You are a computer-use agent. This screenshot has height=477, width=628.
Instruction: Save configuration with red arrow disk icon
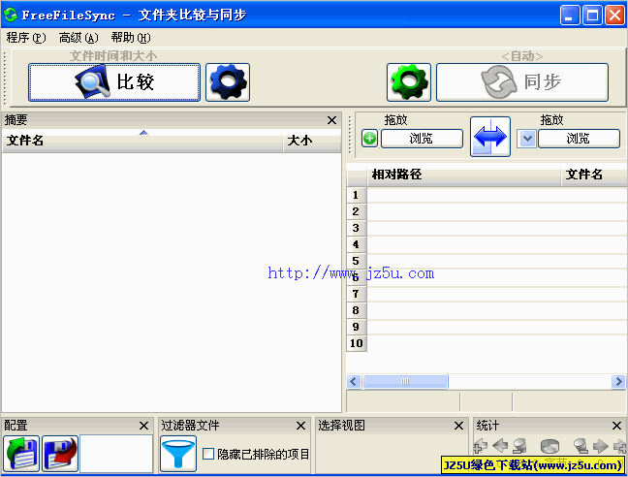click(60, 454)
